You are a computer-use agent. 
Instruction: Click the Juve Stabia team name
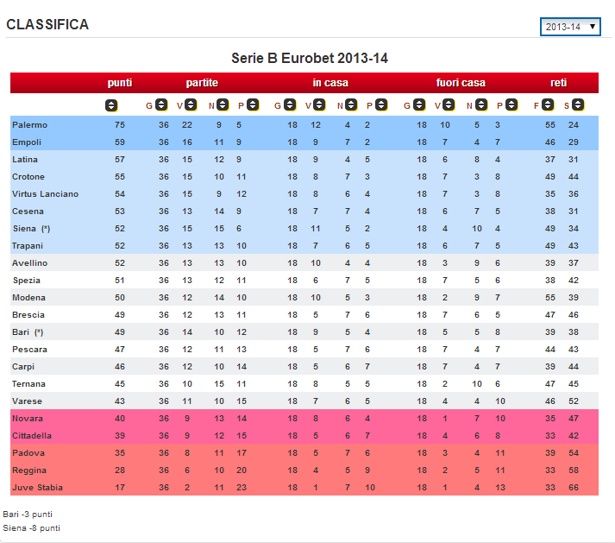[36, 488]
